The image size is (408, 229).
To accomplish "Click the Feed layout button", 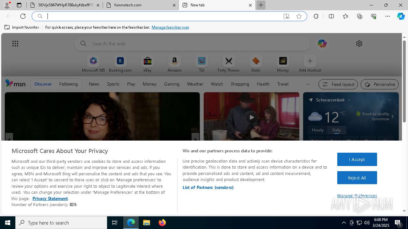I will click(x=338, y=84).
